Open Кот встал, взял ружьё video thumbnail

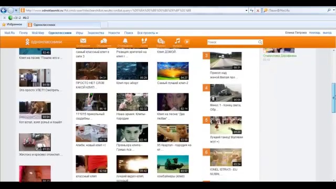point(35,110)
